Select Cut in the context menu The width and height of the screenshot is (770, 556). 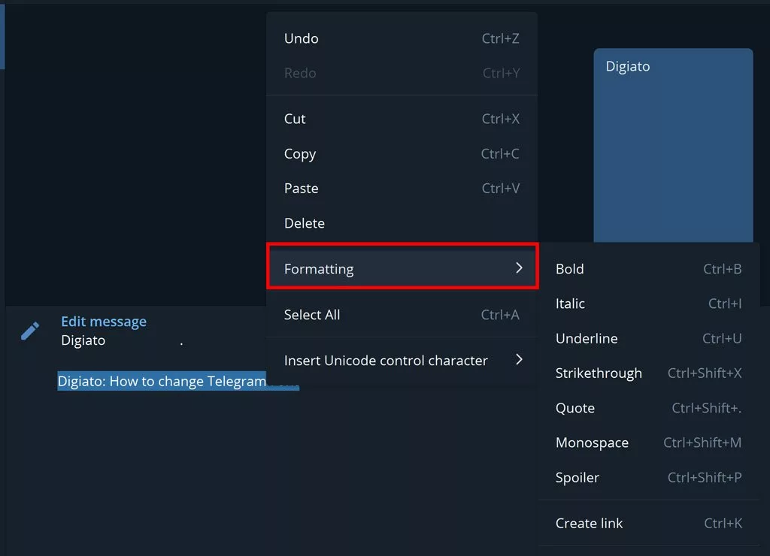[x=295, y=119]
